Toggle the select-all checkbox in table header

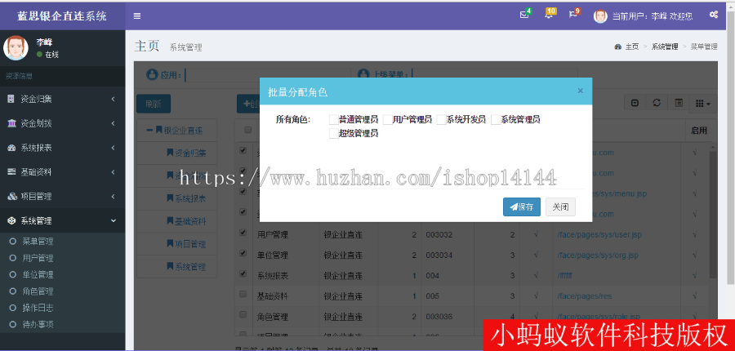[248, 130]
